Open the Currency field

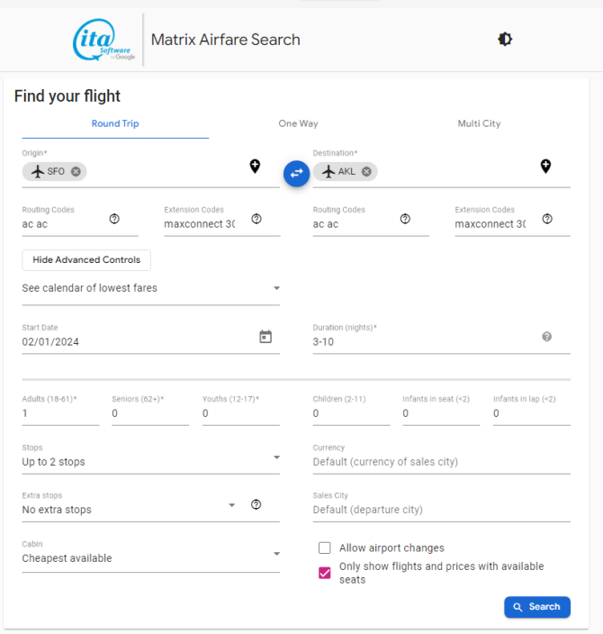click(441, 458)
